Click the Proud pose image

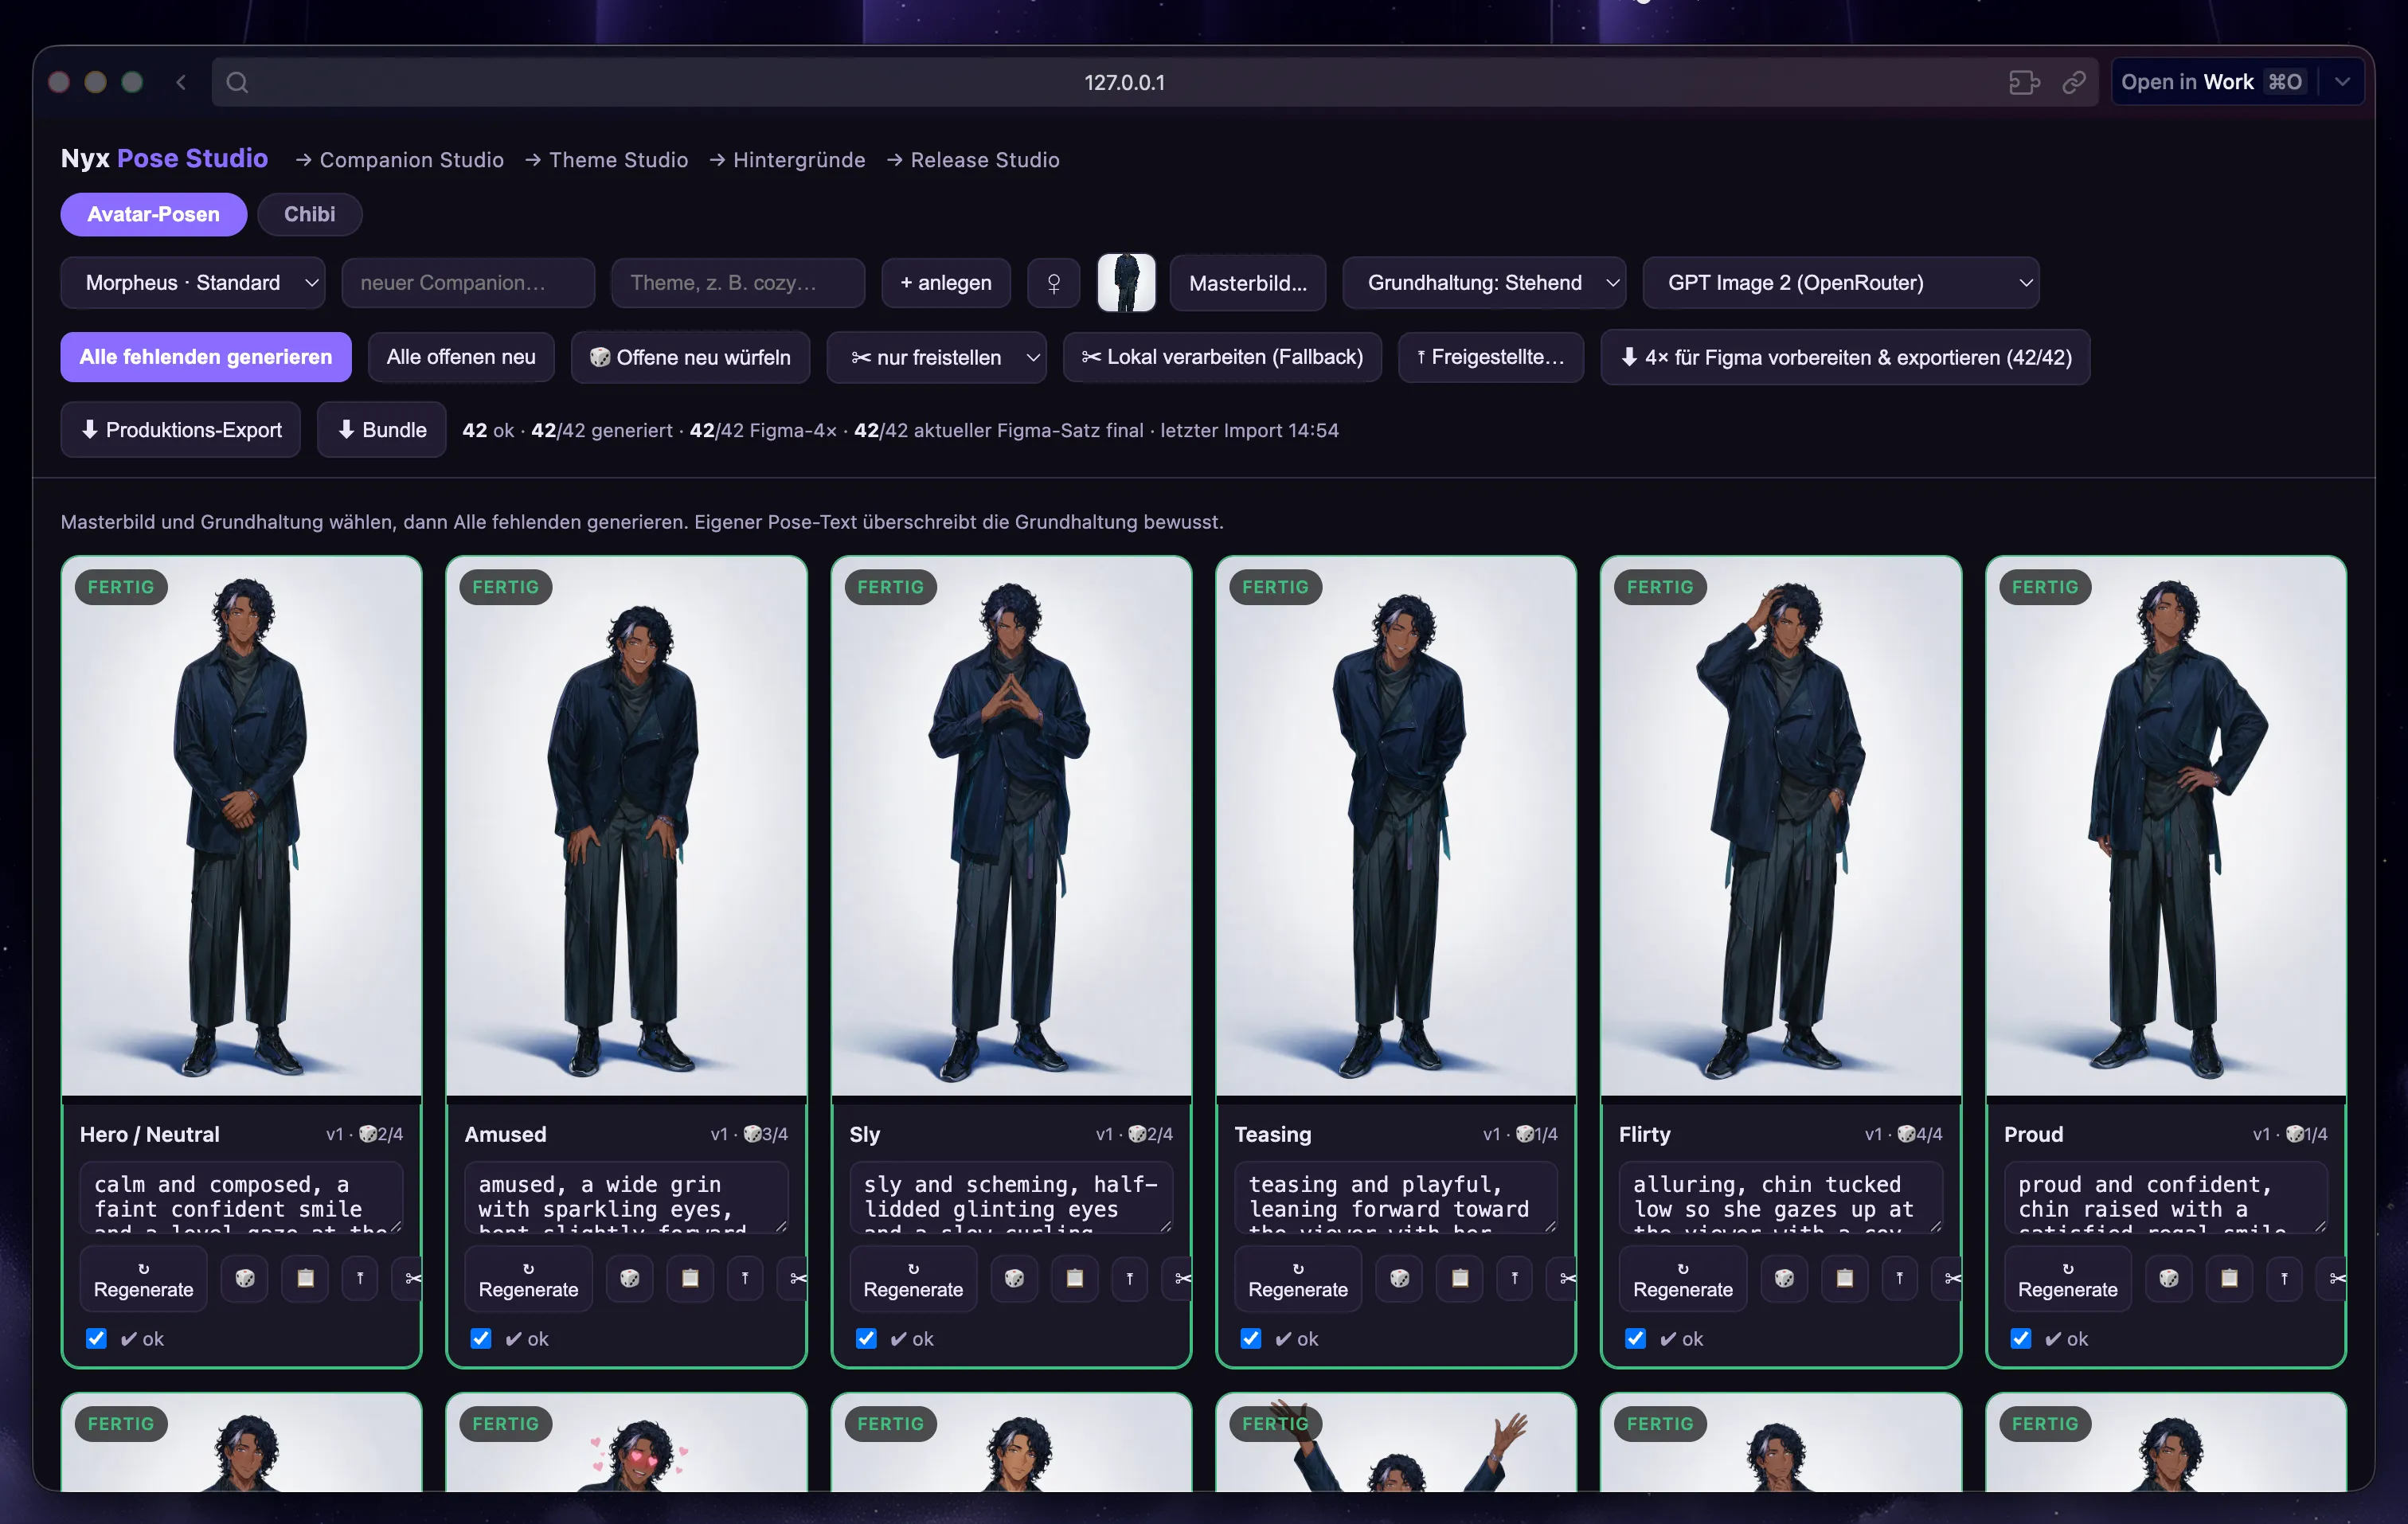pyautogui.click(x=2166, y=826)
